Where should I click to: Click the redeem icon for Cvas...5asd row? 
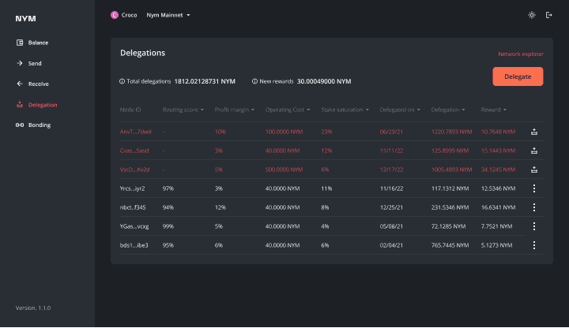(534, 151)
